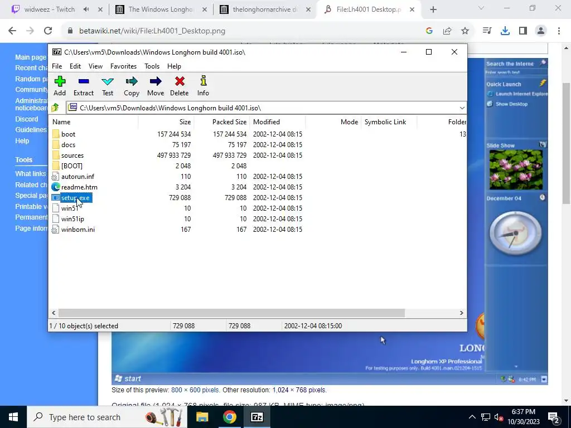Click the autorun.inf file icon
This screenshot has height=428, width=571.
click(x=55, y=177)
